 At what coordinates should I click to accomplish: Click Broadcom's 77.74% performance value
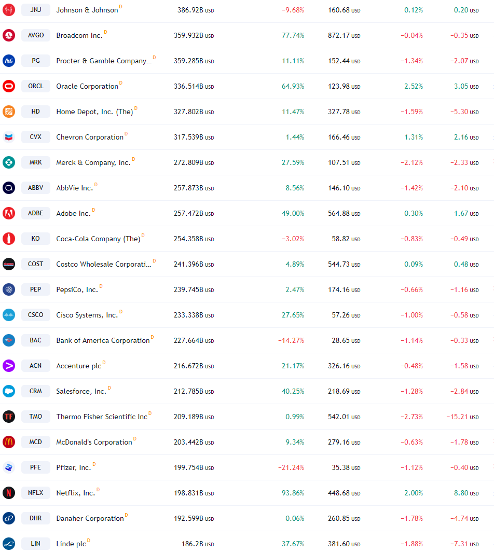(x=293, y=36)
